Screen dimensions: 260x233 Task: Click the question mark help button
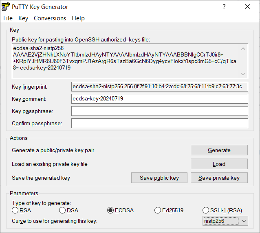pyautogui.click(x=224, y=7)
